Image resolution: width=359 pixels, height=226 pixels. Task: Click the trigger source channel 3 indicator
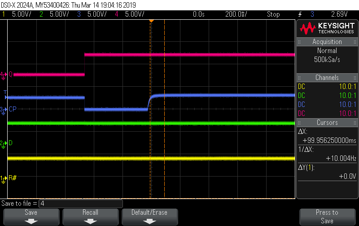312,14
